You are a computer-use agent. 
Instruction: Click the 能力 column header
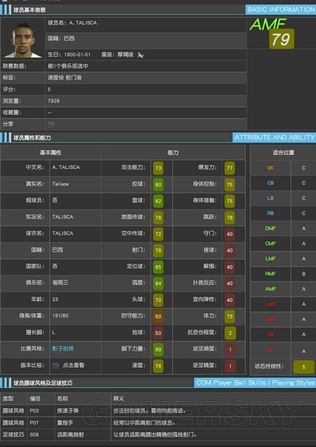point(173,153)
